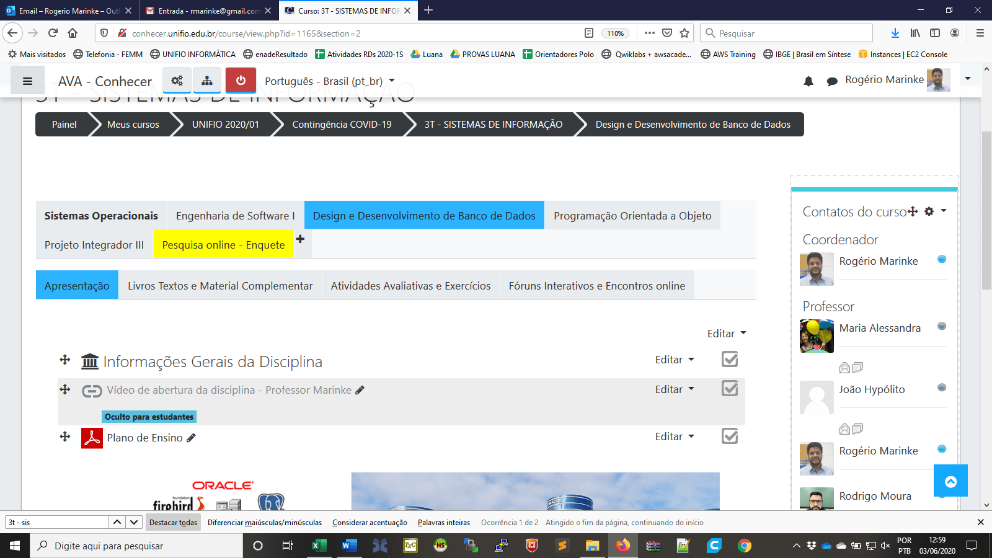Click the find bar search text field
992x558 pixels.
pos(57,523)
